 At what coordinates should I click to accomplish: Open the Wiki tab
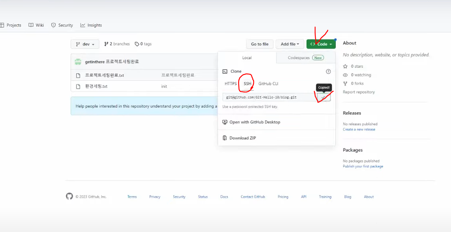[36, 25]
